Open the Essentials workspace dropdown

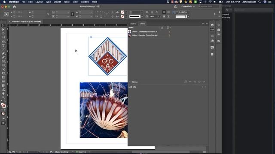pos(188,6)
